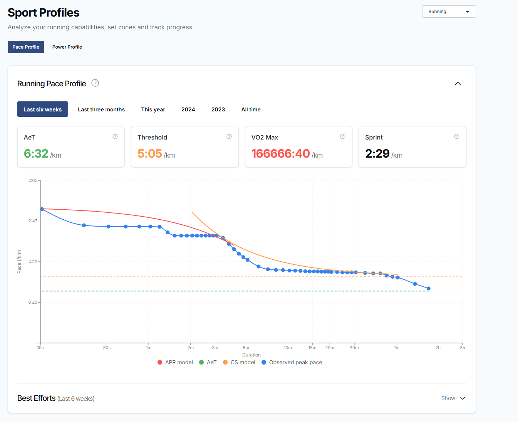
Task: Filter pace profile by 2024
Action: (x=188, y=109)
